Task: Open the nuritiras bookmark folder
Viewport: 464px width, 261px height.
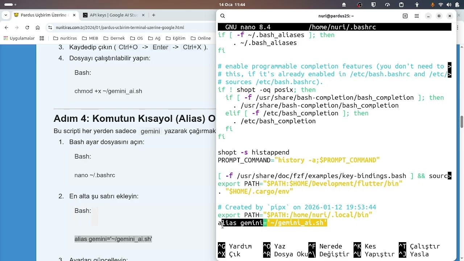Action: [65, 38]
